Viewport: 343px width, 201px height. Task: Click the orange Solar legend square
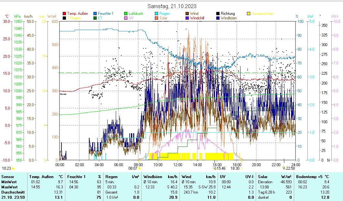pos(157,18)
